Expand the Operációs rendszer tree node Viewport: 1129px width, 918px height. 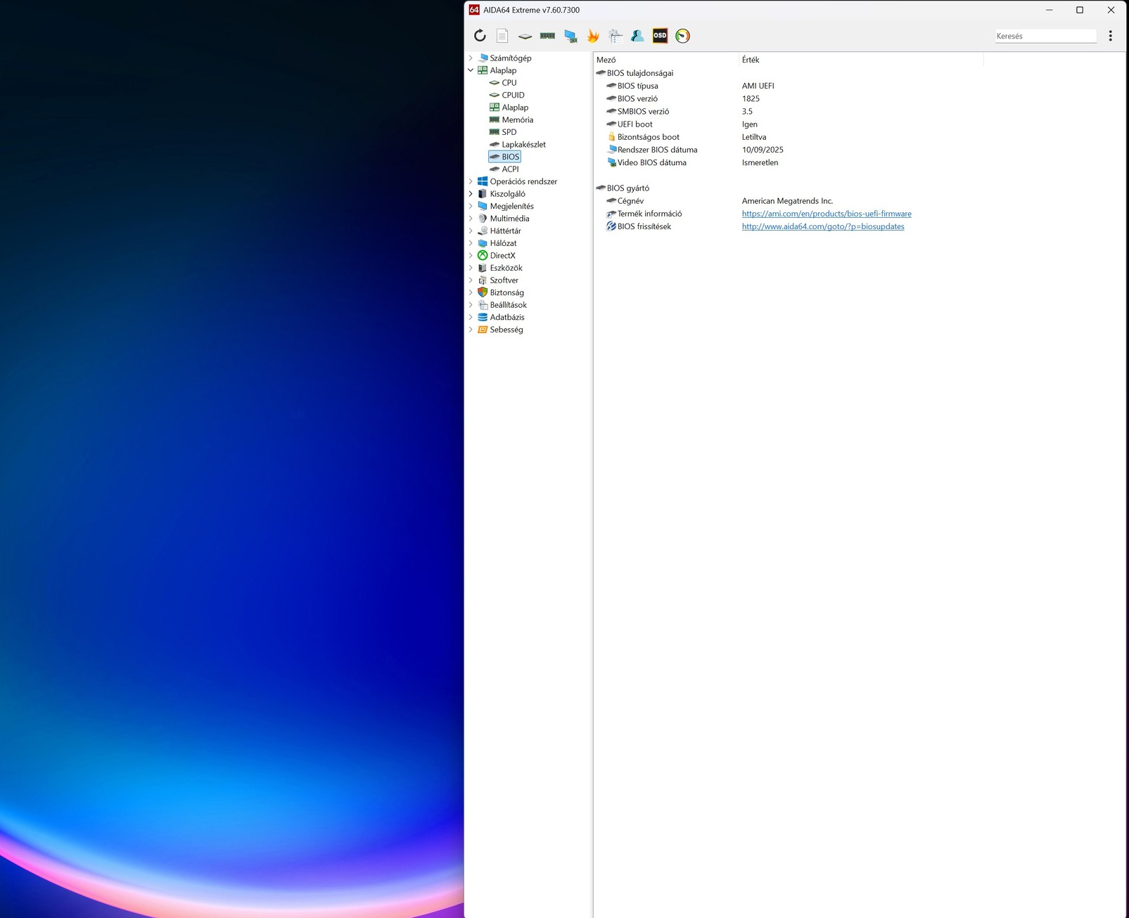471,181
